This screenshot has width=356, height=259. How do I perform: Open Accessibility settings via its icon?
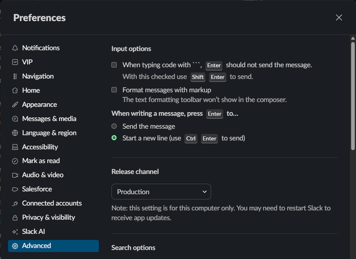pyautogui.click(x=15, y=147)
